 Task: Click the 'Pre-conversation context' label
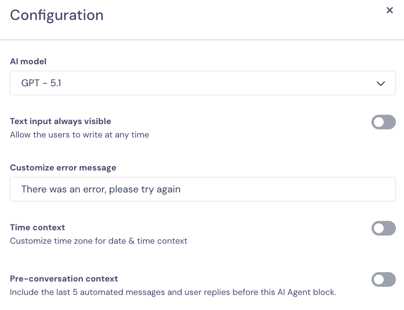64,279
